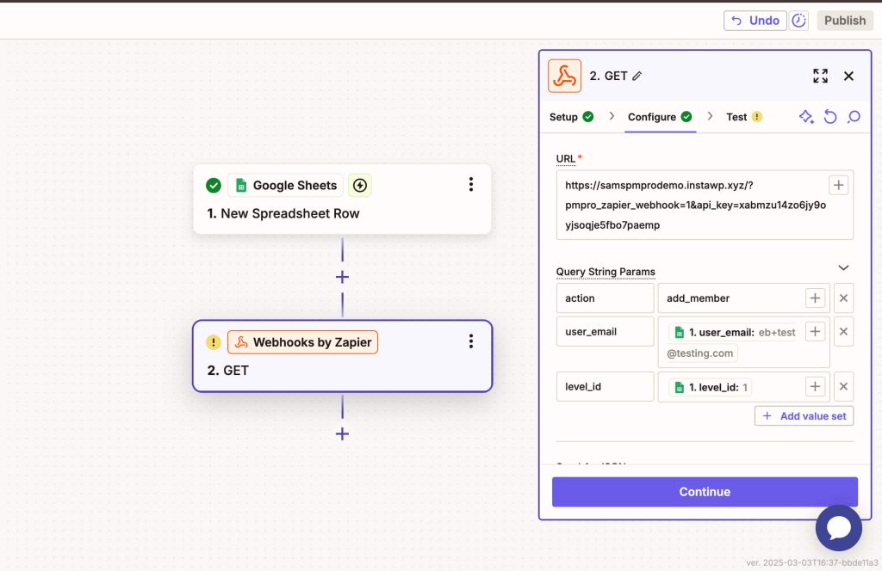Click the circled arrow badge next to Google Sheets
Screen dimensions: 882x571
tap(359, 185)
